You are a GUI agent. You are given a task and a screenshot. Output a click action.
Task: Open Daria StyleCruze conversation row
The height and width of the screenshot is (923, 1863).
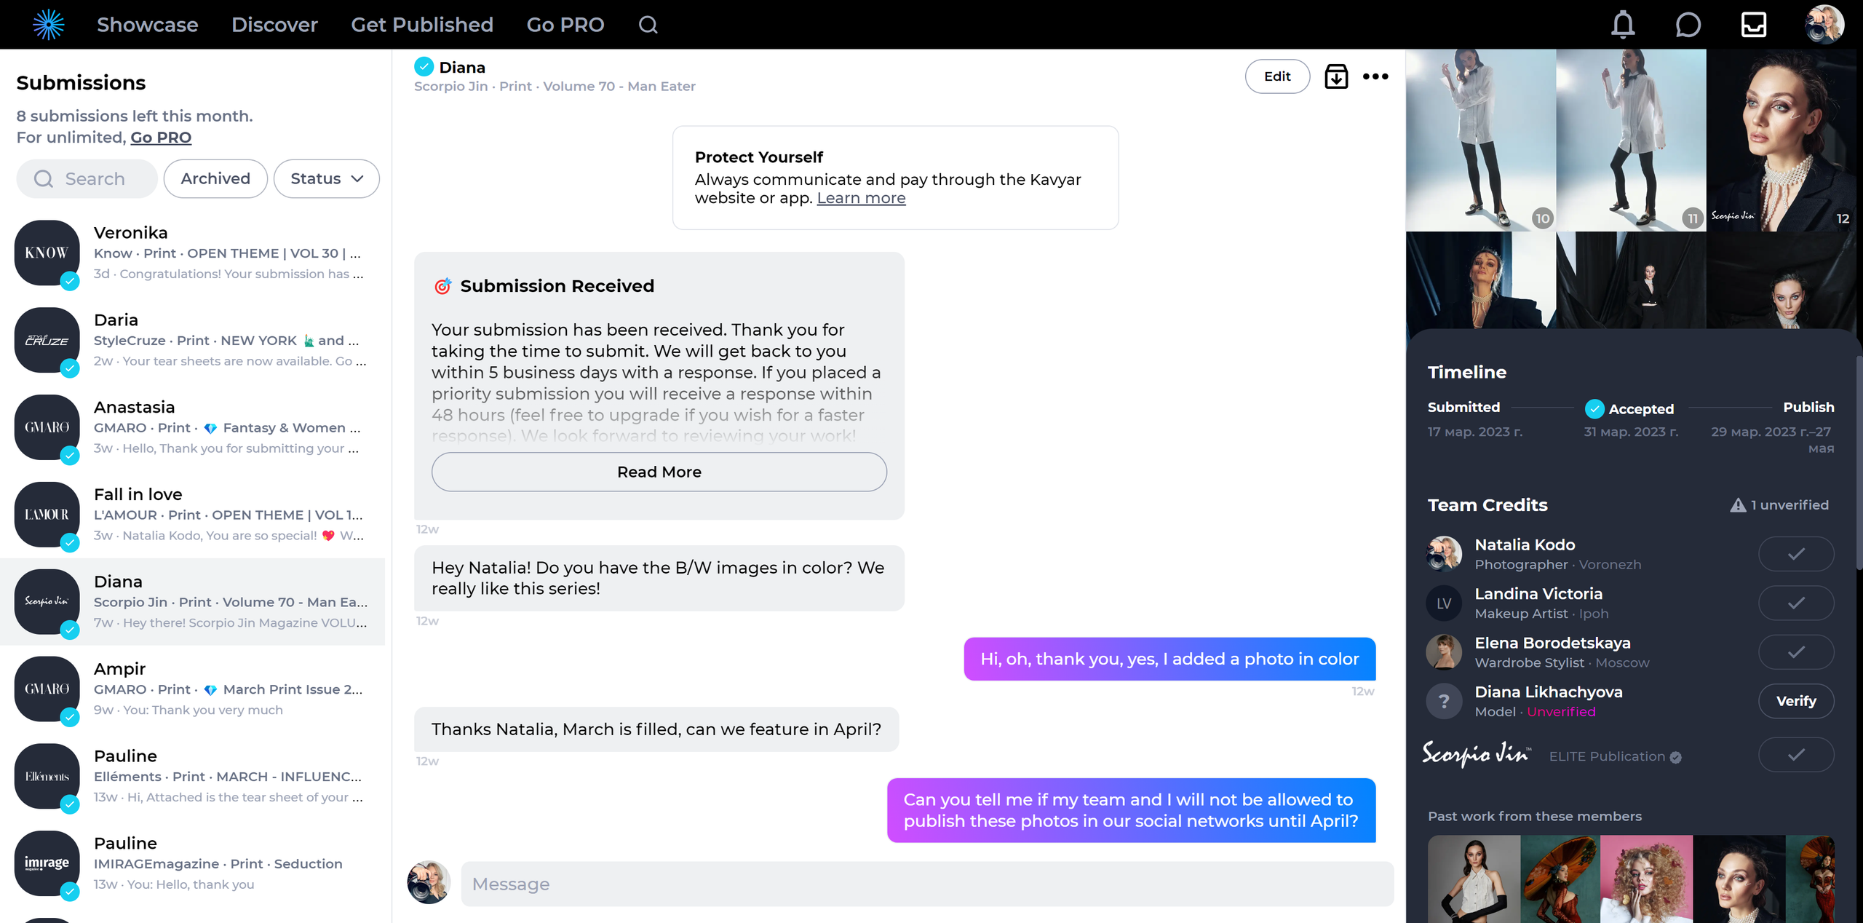point(193,340)
